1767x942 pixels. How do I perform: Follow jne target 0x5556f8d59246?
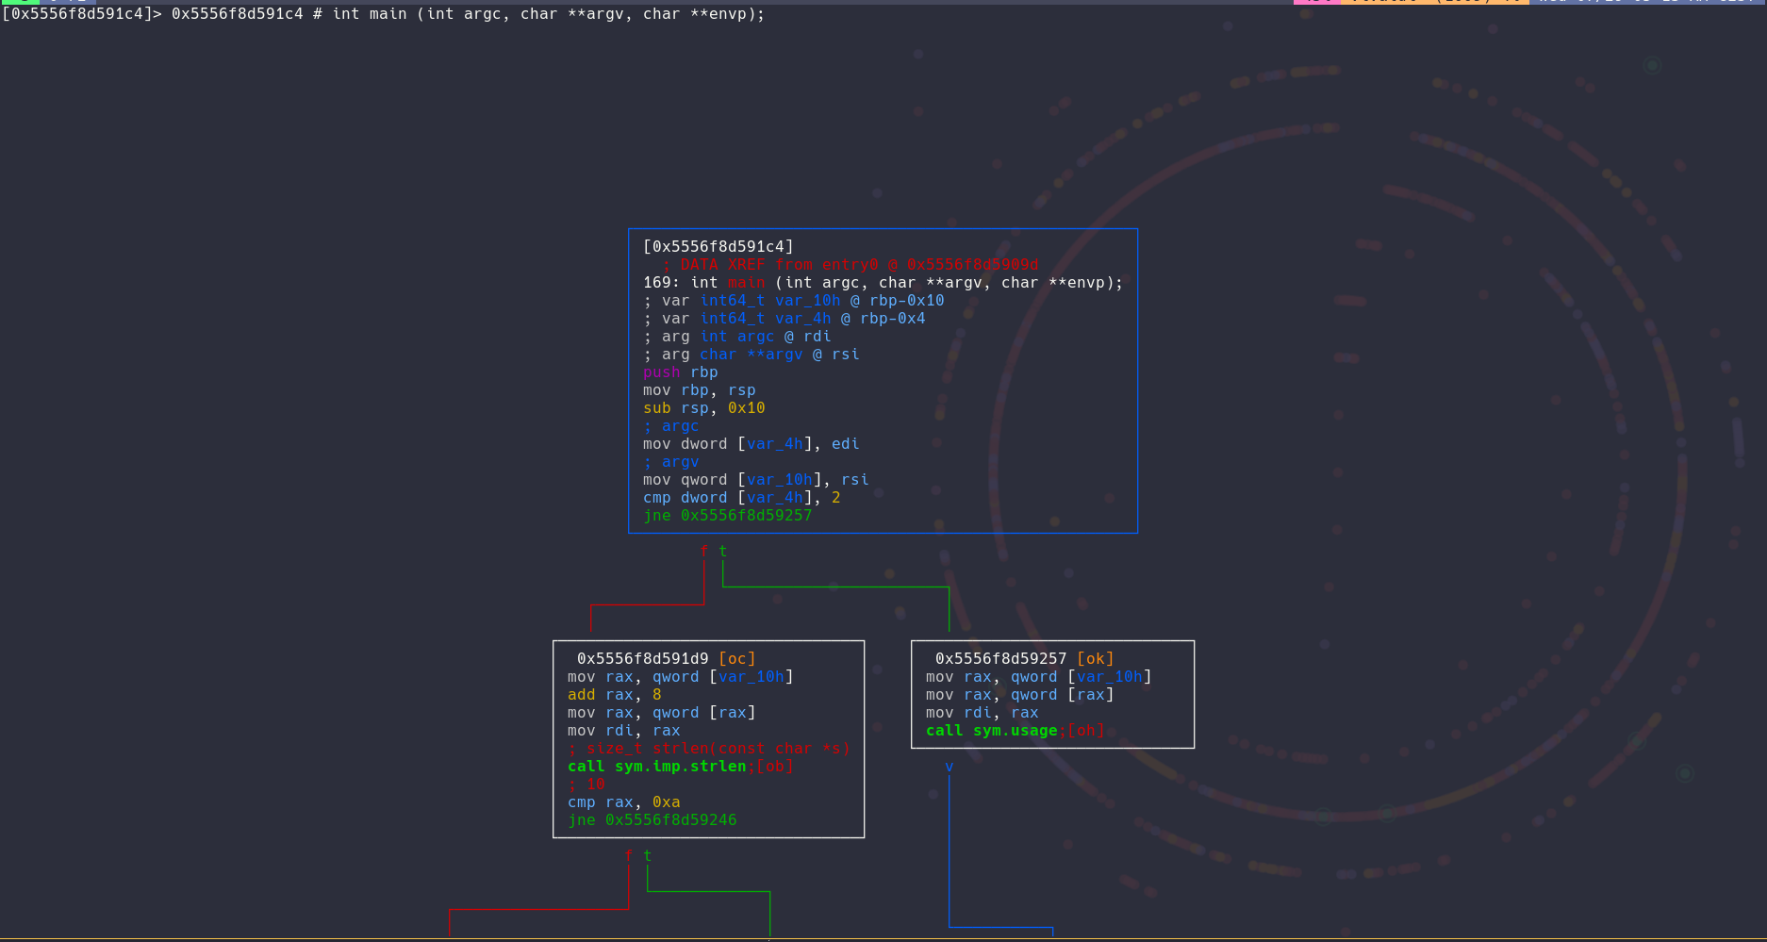point(670,820)
